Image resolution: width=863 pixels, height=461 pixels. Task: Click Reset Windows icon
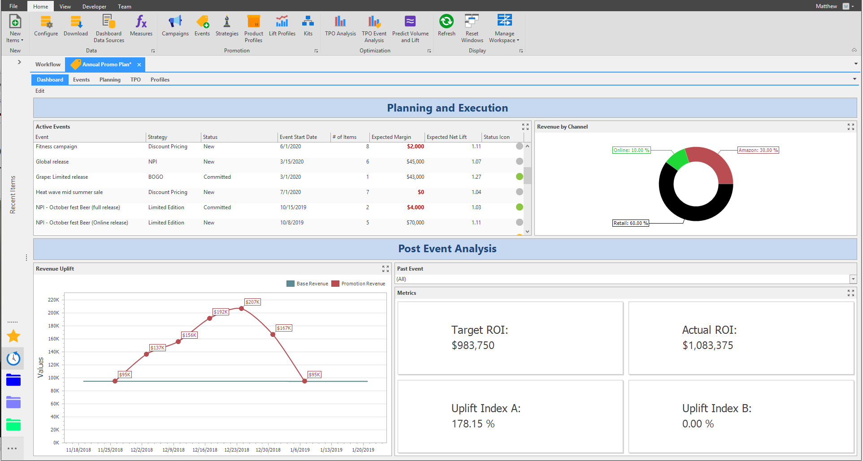(472, 28)
